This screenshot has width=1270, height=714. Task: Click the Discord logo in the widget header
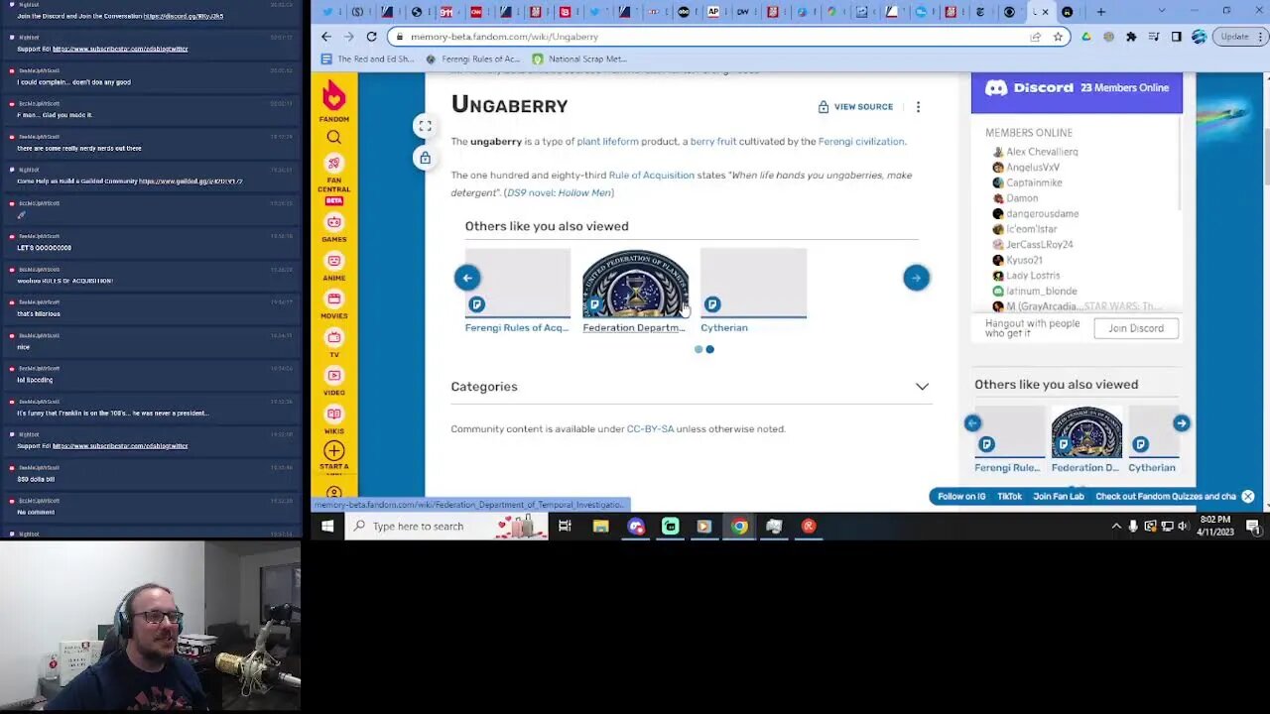[x=1029, y=88]
